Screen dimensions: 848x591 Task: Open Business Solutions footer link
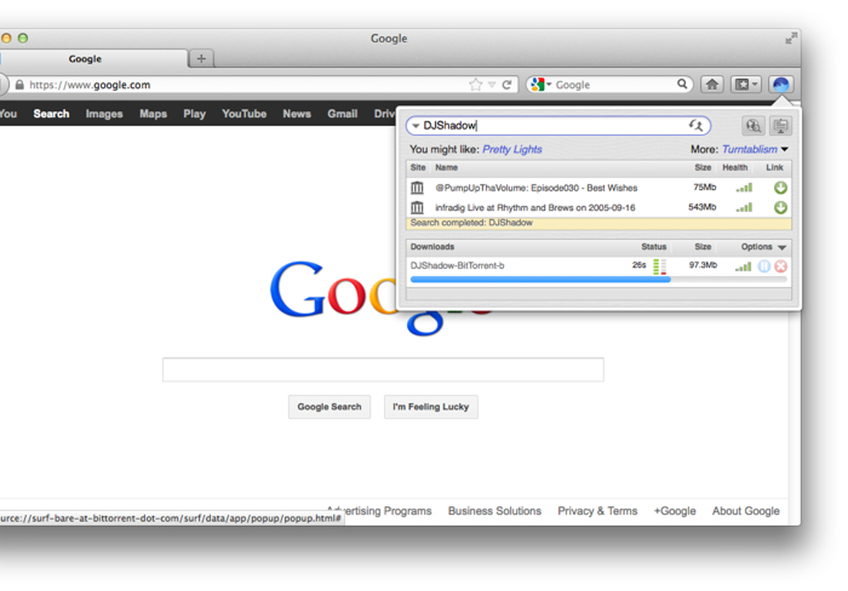495,511
